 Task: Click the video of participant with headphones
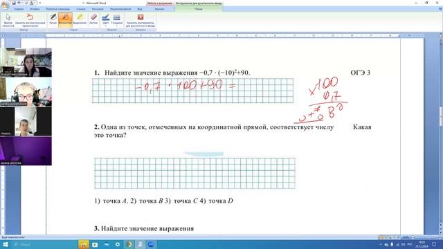[x=26, y=92]
